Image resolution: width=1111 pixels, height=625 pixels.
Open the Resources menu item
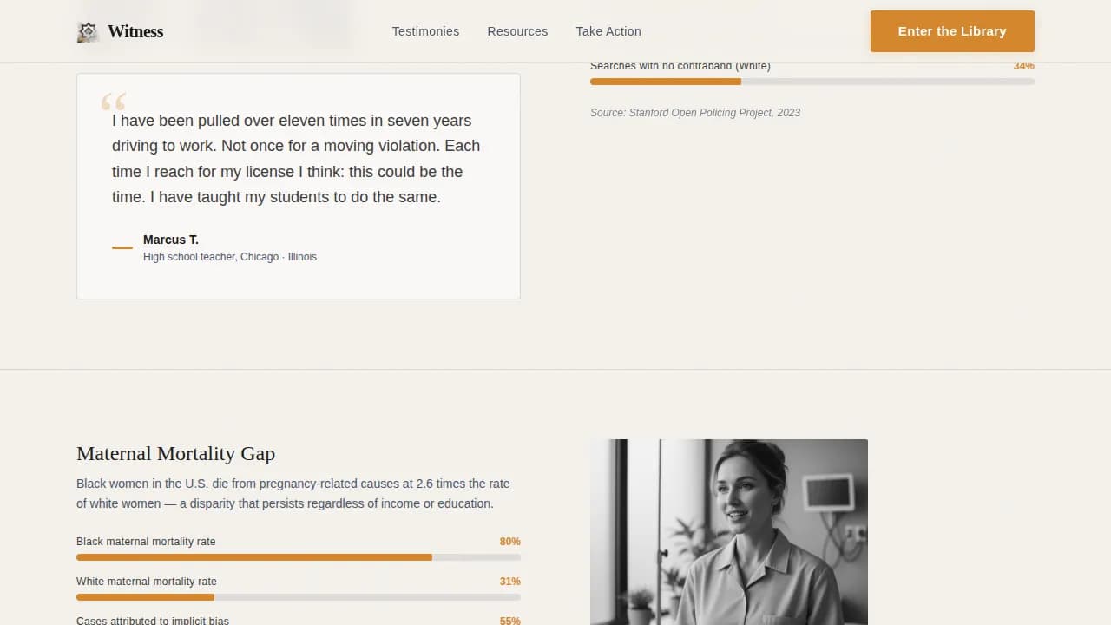coord(517,31)
